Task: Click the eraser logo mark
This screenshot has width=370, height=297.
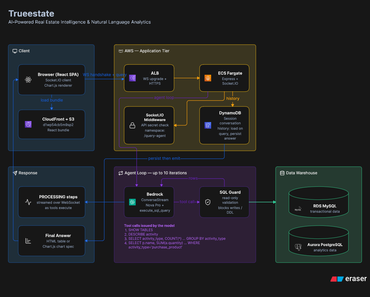Action: pos(337,279)
